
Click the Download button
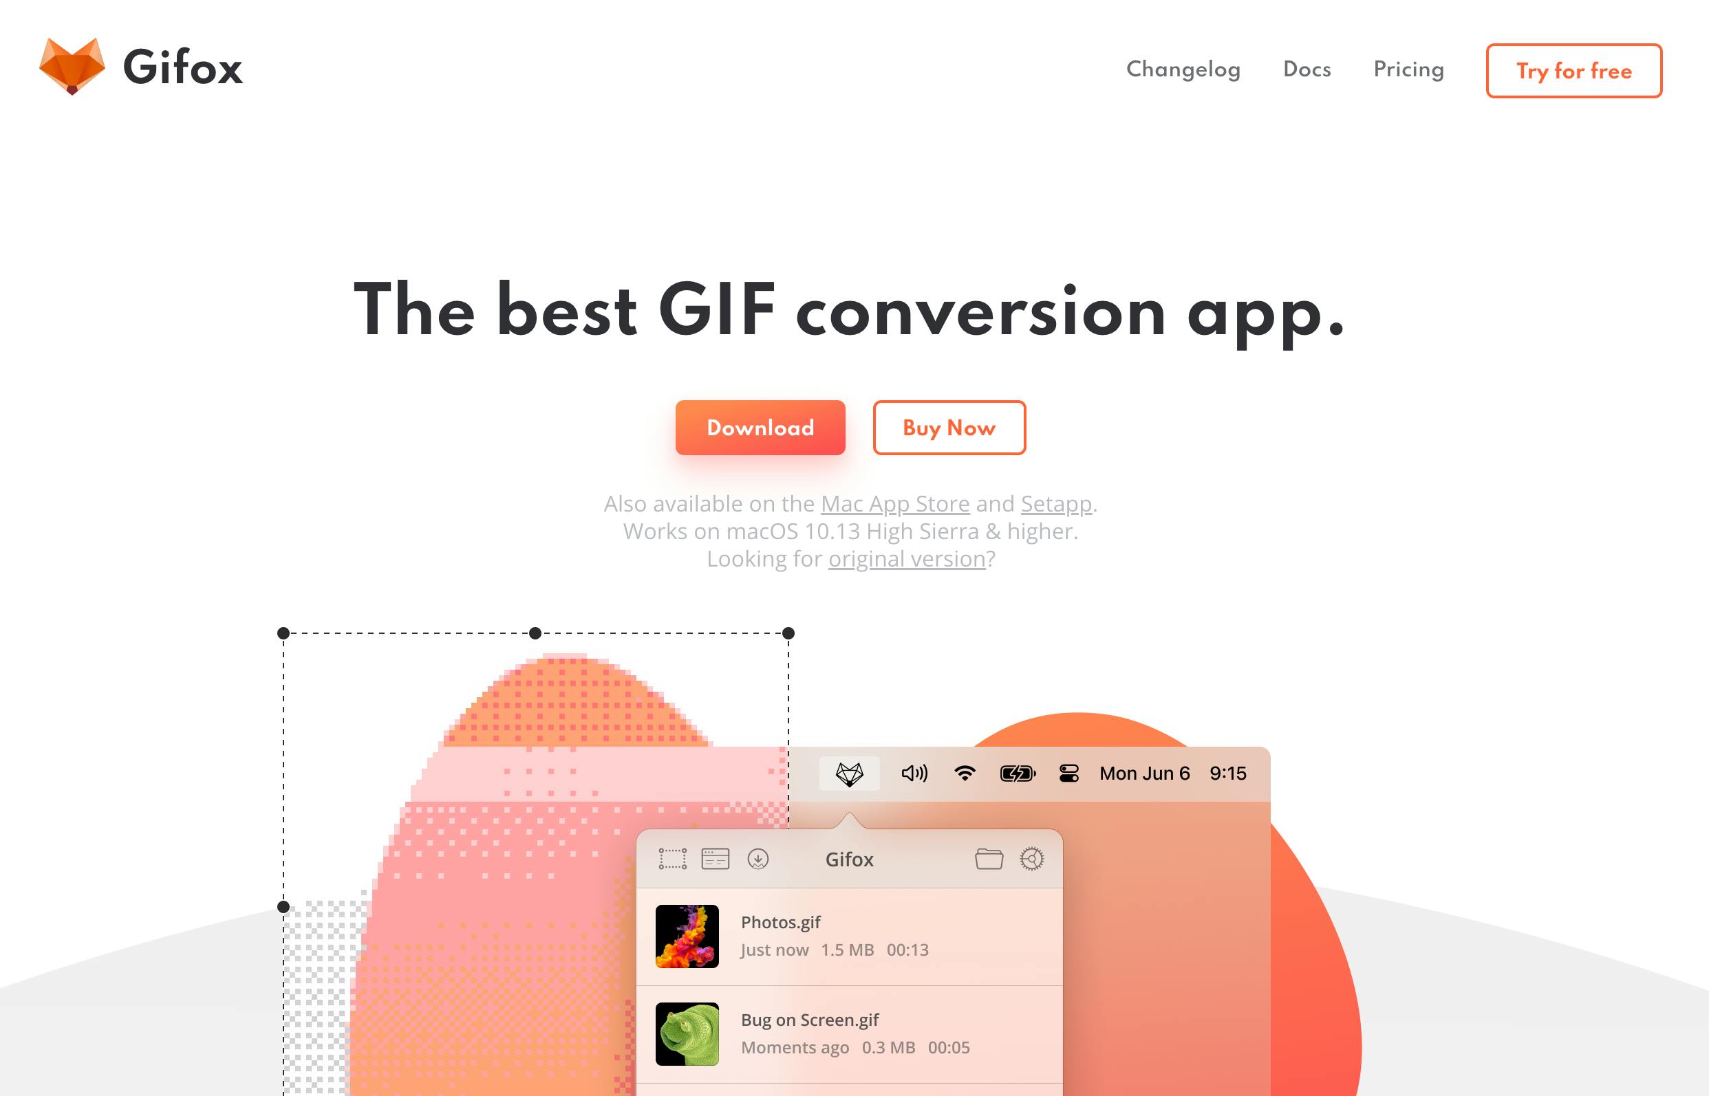[761, 428]
